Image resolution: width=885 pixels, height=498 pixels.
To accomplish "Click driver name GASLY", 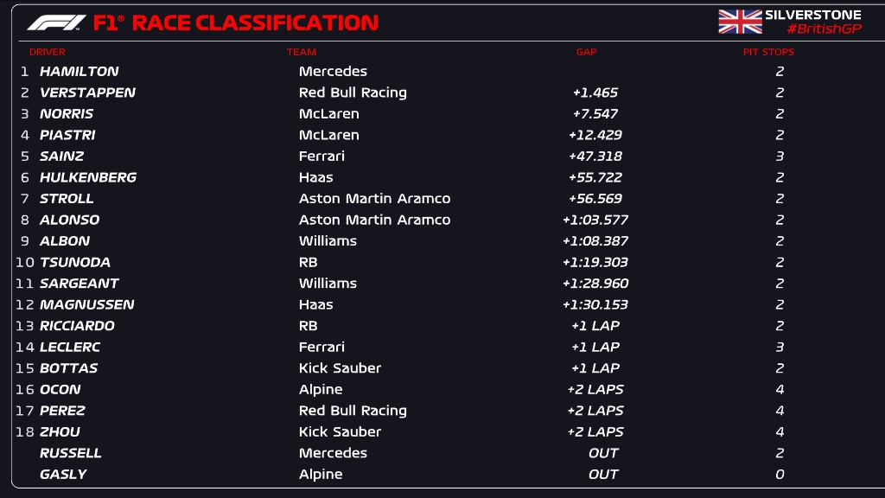I will 63,475.
